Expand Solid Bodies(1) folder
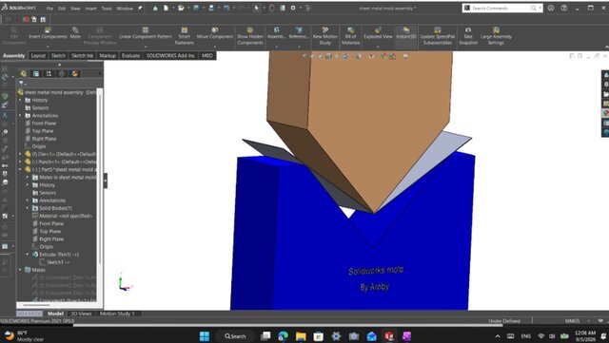Screen dimensions: 609x343 click(28, 208)
